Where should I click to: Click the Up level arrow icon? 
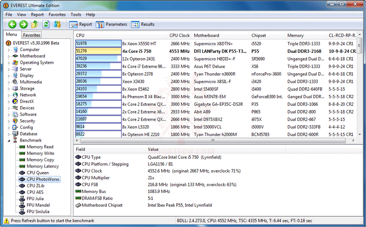[35, 24]
